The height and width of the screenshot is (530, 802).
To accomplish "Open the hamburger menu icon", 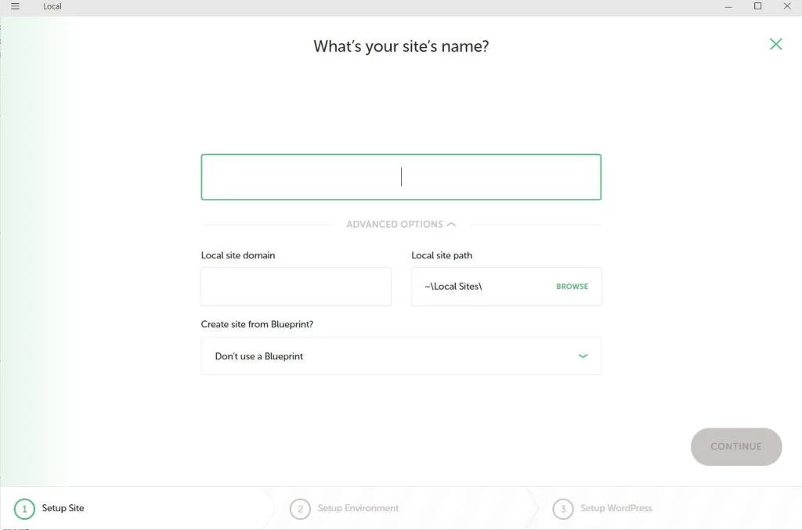I will coord(15,6).
